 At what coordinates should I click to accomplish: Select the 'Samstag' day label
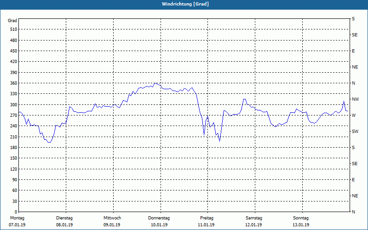(254, 218)
